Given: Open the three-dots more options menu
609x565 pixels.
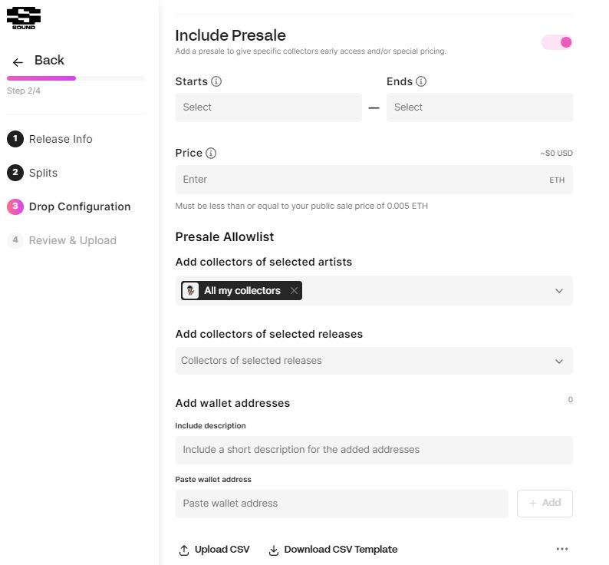Looking at the screenshot, I should [562, 549].
